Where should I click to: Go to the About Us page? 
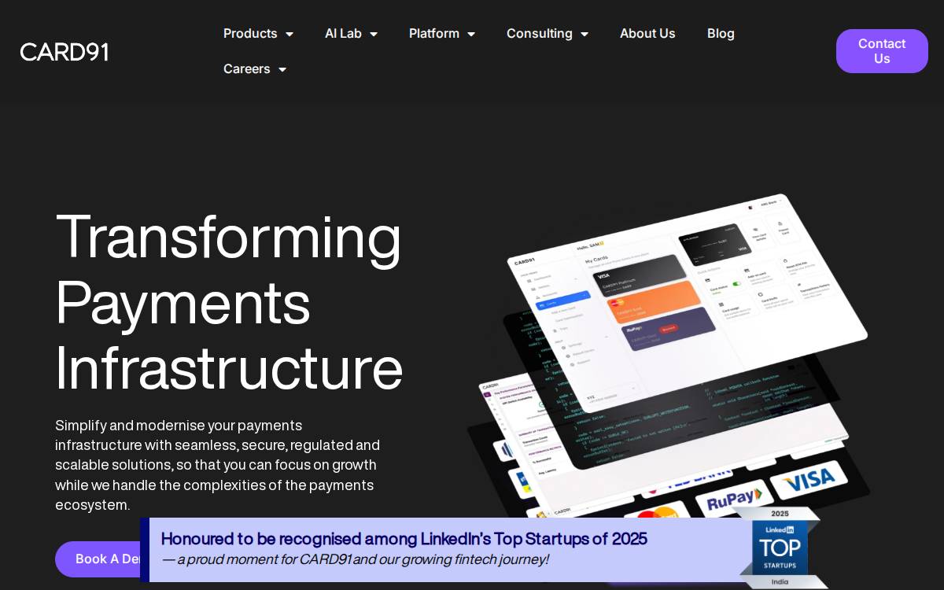[647, 33]
